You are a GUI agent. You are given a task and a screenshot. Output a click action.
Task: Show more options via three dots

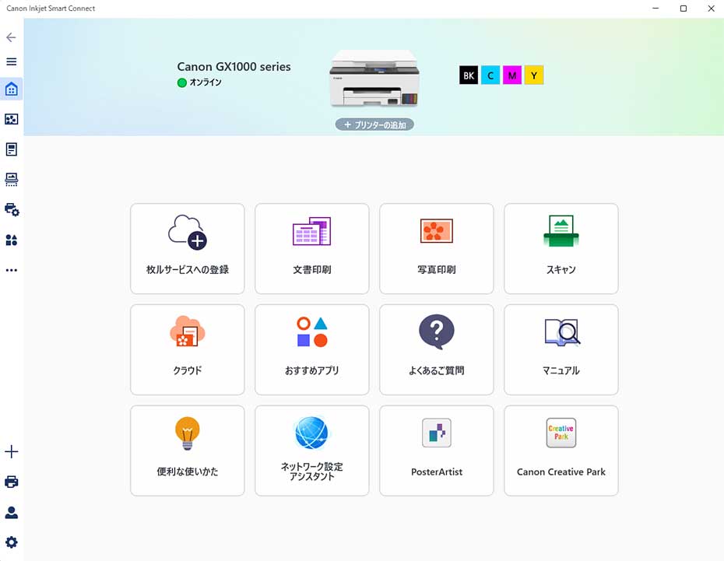coord(11,270)
